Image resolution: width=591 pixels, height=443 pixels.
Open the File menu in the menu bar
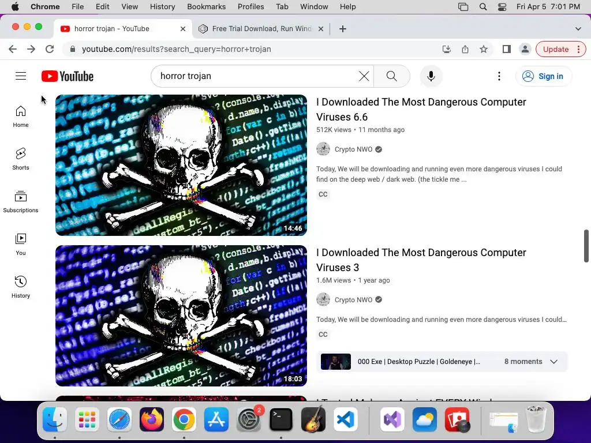point(78,7)
